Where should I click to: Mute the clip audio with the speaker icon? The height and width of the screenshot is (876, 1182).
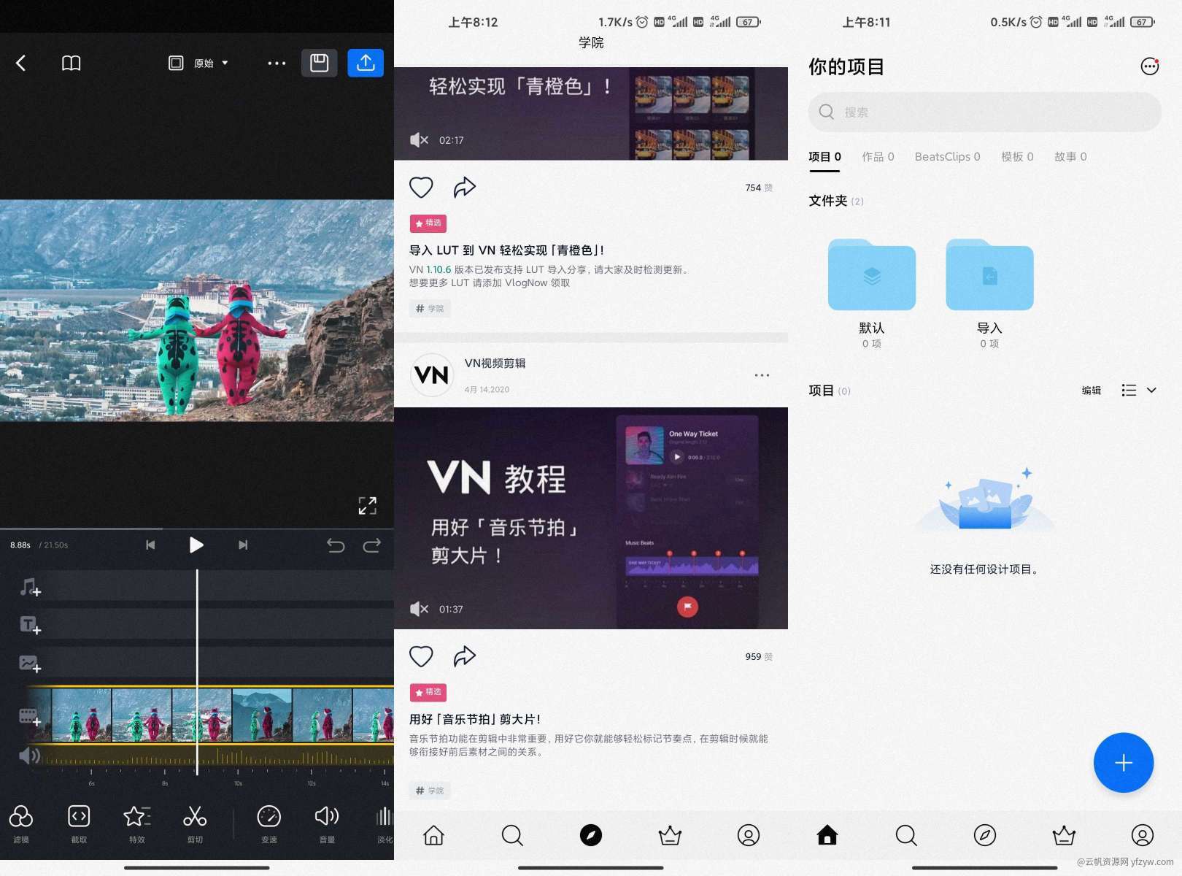tap(29, 755)
